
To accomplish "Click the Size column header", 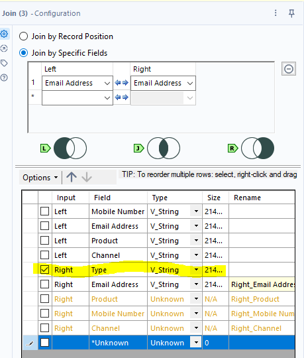I will coord(215,198).
